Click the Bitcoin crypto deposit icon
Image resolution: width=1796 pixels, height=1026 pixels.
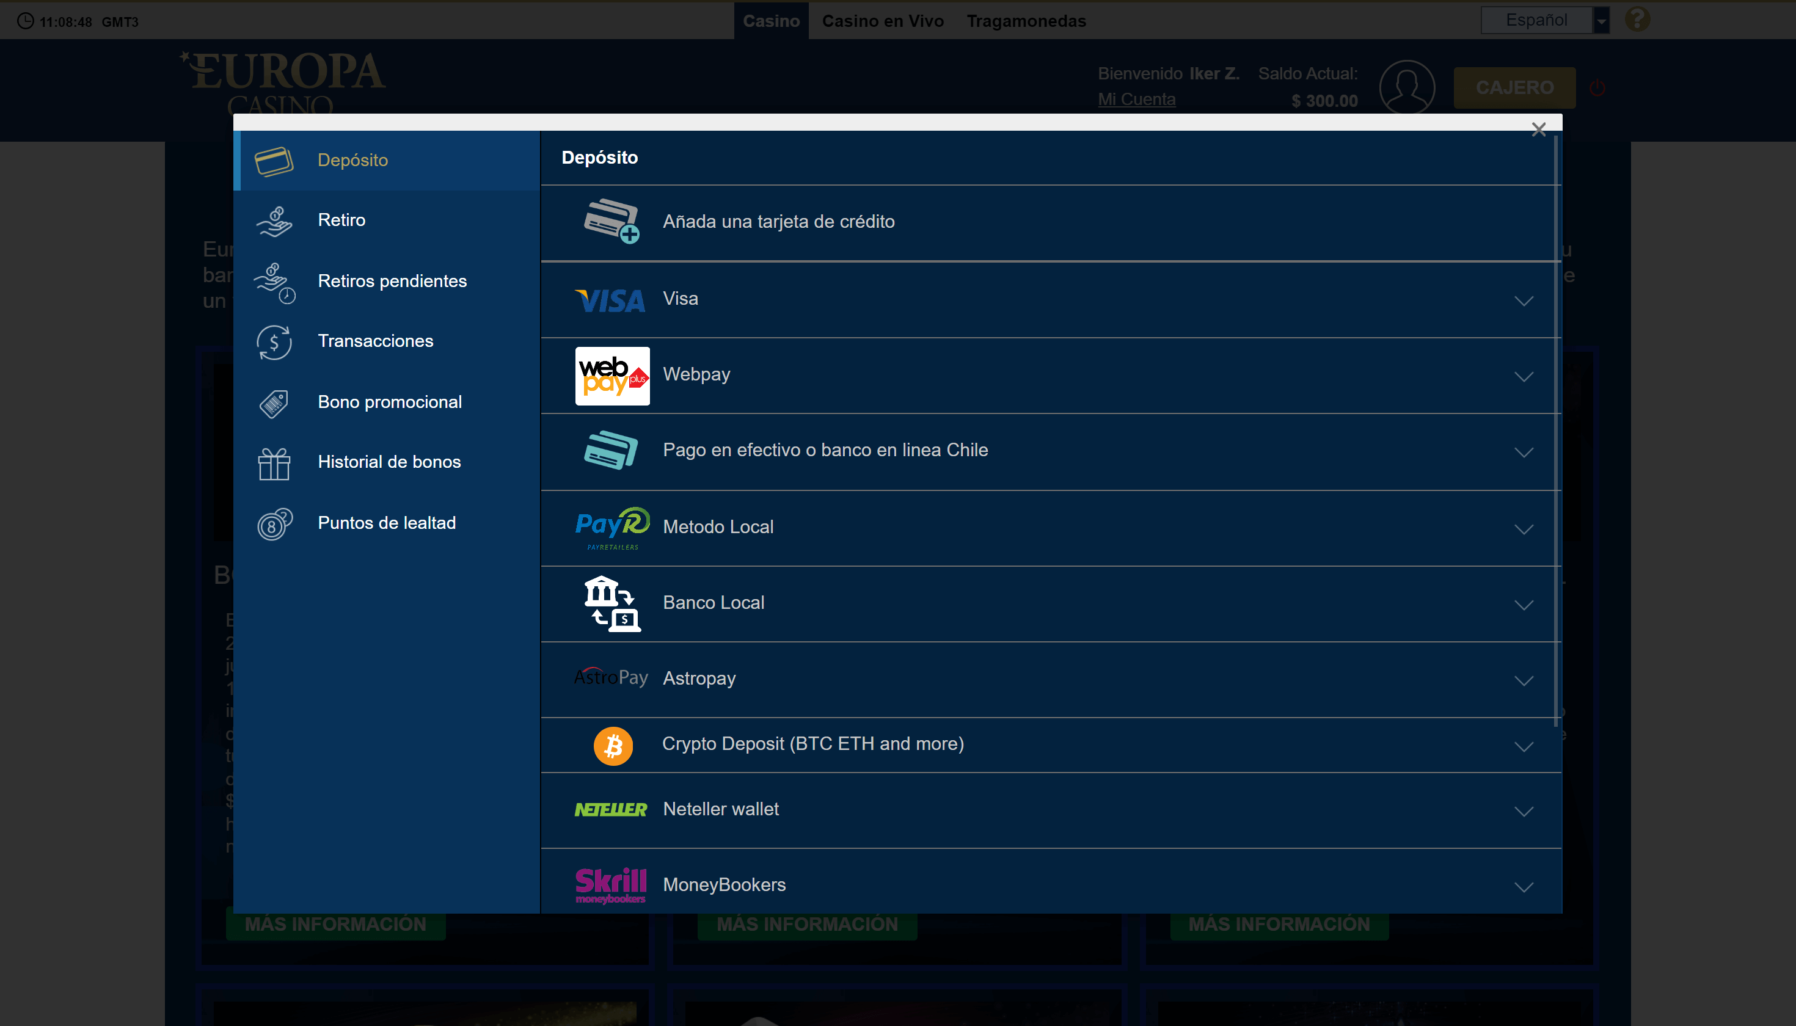(x=613, y=746)
